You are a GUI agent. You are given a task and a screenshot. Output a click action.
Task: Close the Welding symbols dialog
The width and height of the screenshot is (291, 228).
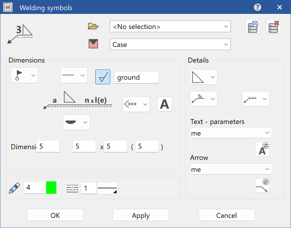(x=279, y=8)
